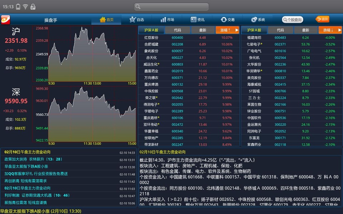
Task: Open news 利好刺激 证券期货遇大机遇
Action: coord(69,195)
